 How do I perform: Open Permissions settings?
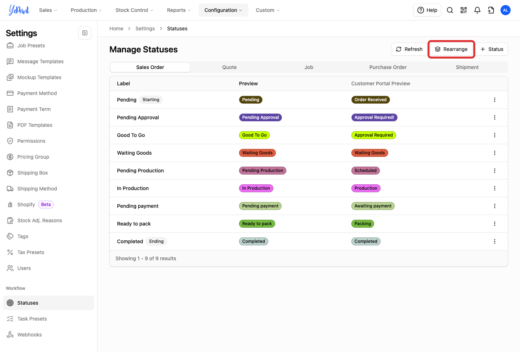[x=48, y=141]
